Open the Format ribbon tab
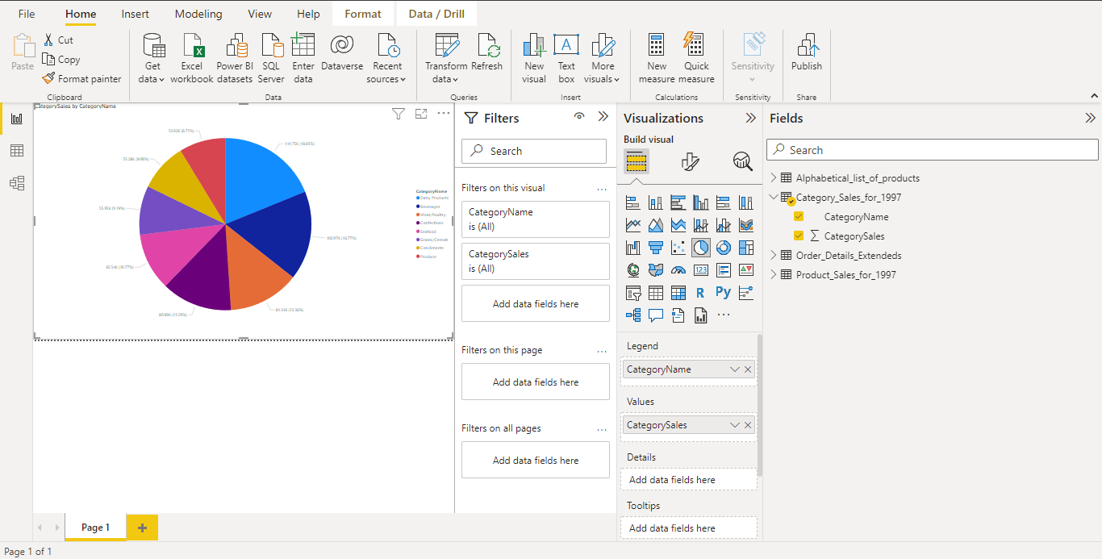This screenshot has height=559, width=1102. (363, 14)
